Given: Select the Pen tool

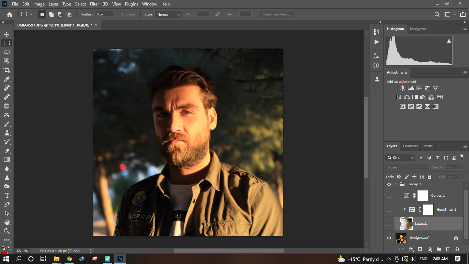Looking at the screenshot, I should (x=7, y=204).
